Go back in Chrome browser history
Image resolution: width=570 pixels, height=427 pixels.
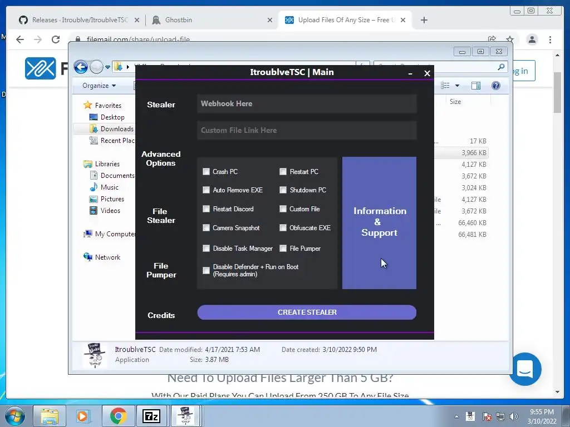[20, 39]
